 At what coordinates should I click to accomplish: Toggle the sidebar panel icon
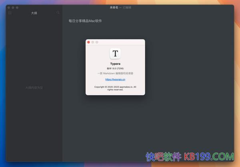coord(10,13)
